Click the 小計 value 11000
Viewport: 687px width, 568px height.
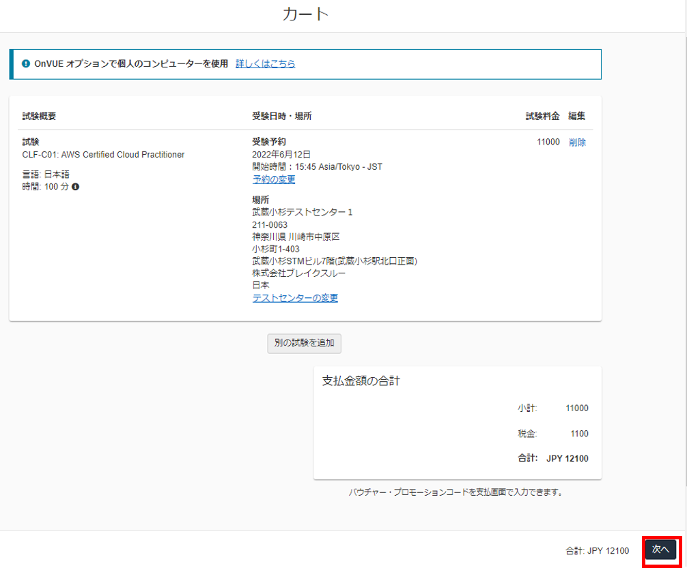tap(577, 408)
